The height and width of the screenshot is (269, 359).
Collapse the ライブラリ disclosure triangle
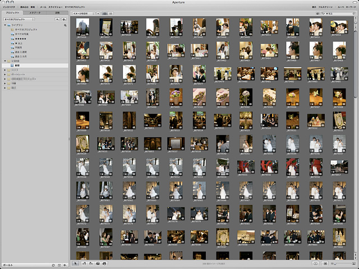[4, 25]
